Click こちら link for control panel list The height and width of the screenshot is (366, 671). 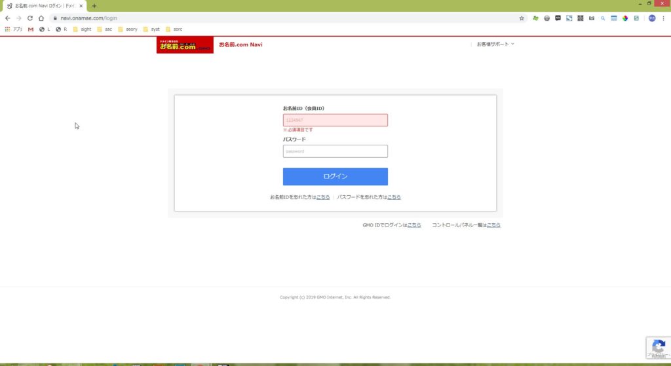493,225
